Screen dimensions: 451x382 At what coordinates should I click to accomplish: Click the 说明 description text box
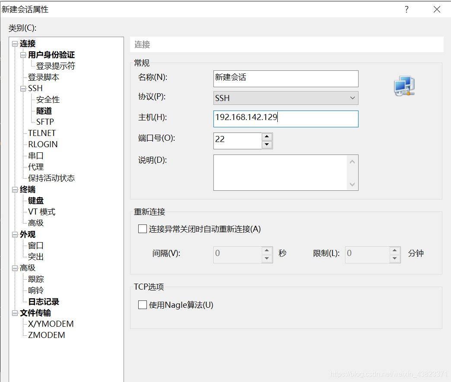(x=281, y=172)
